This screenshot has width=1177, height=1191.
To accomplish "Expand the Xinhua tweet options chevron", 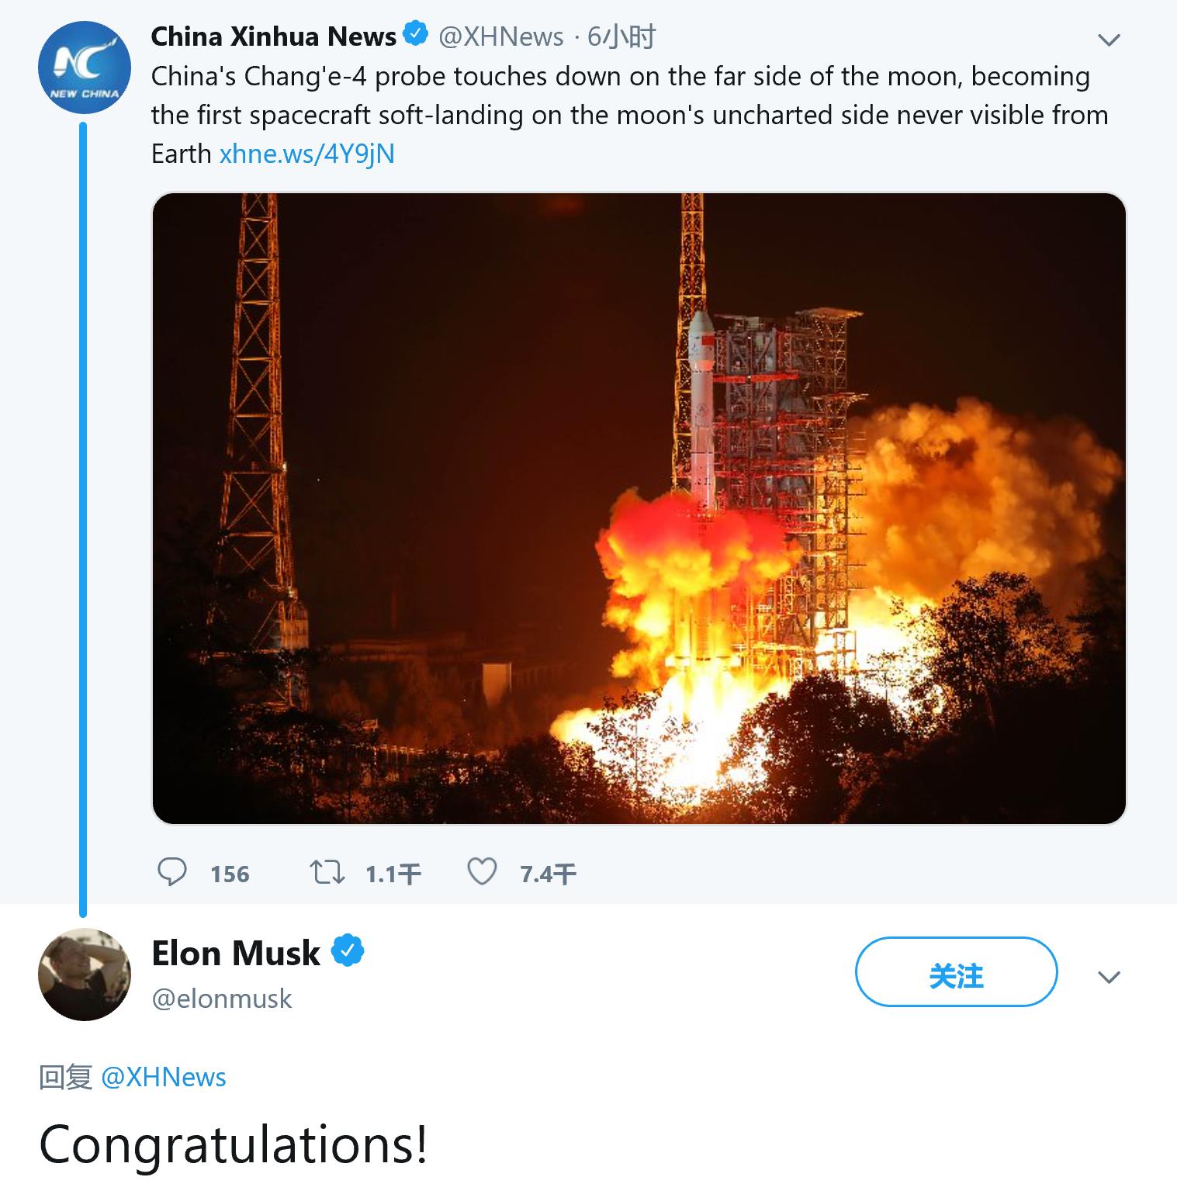I will tap(1109, 40).
